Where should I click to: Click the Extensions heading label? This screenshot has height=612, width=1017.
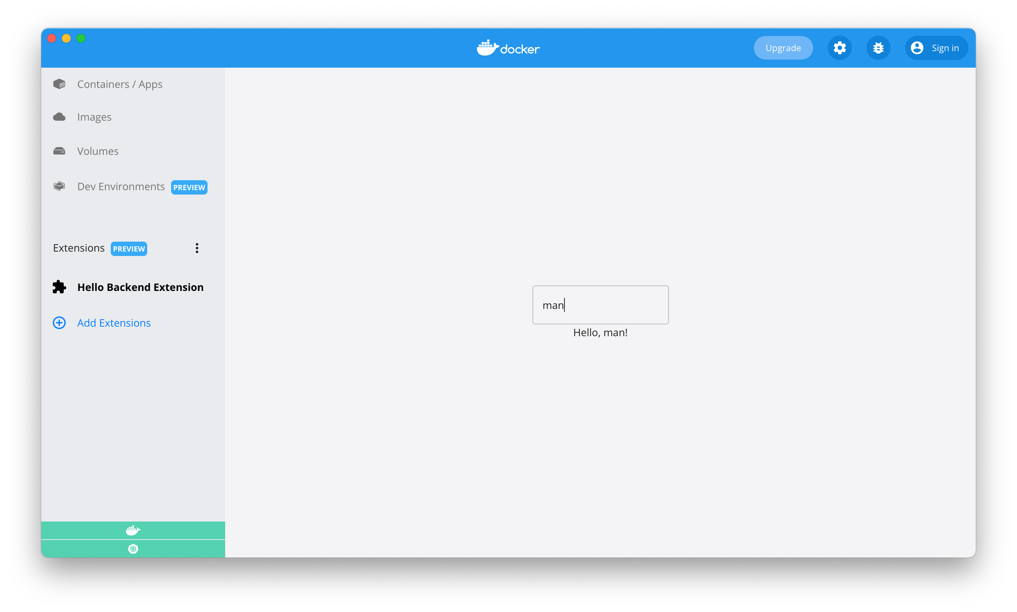(x=79, y=248)
